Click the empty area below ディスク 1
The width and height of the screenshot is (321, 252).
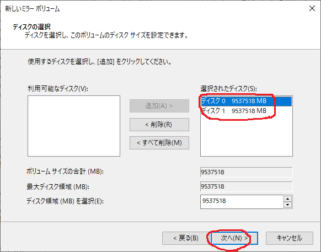point(247,136)
